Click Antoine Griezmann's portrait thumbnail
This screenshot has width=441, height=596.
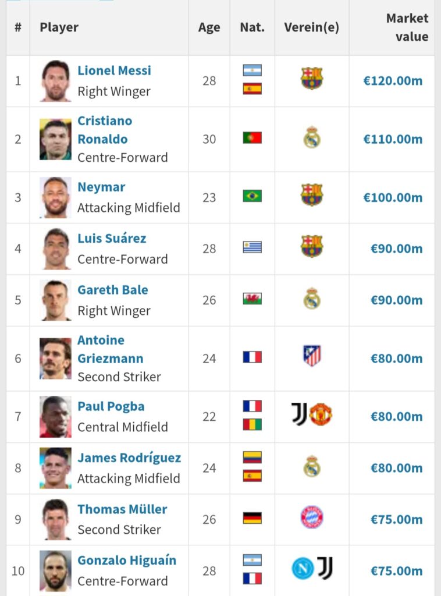click(56, 359)
